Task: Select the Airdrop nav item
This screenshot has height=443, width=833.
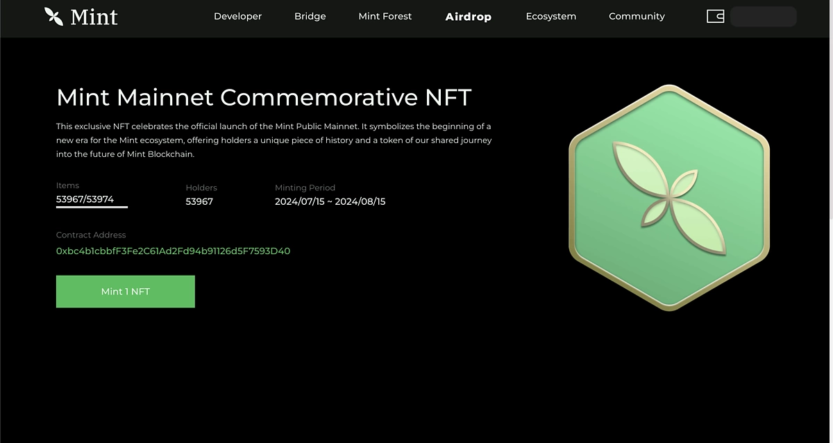Action: tap(468, 17)
